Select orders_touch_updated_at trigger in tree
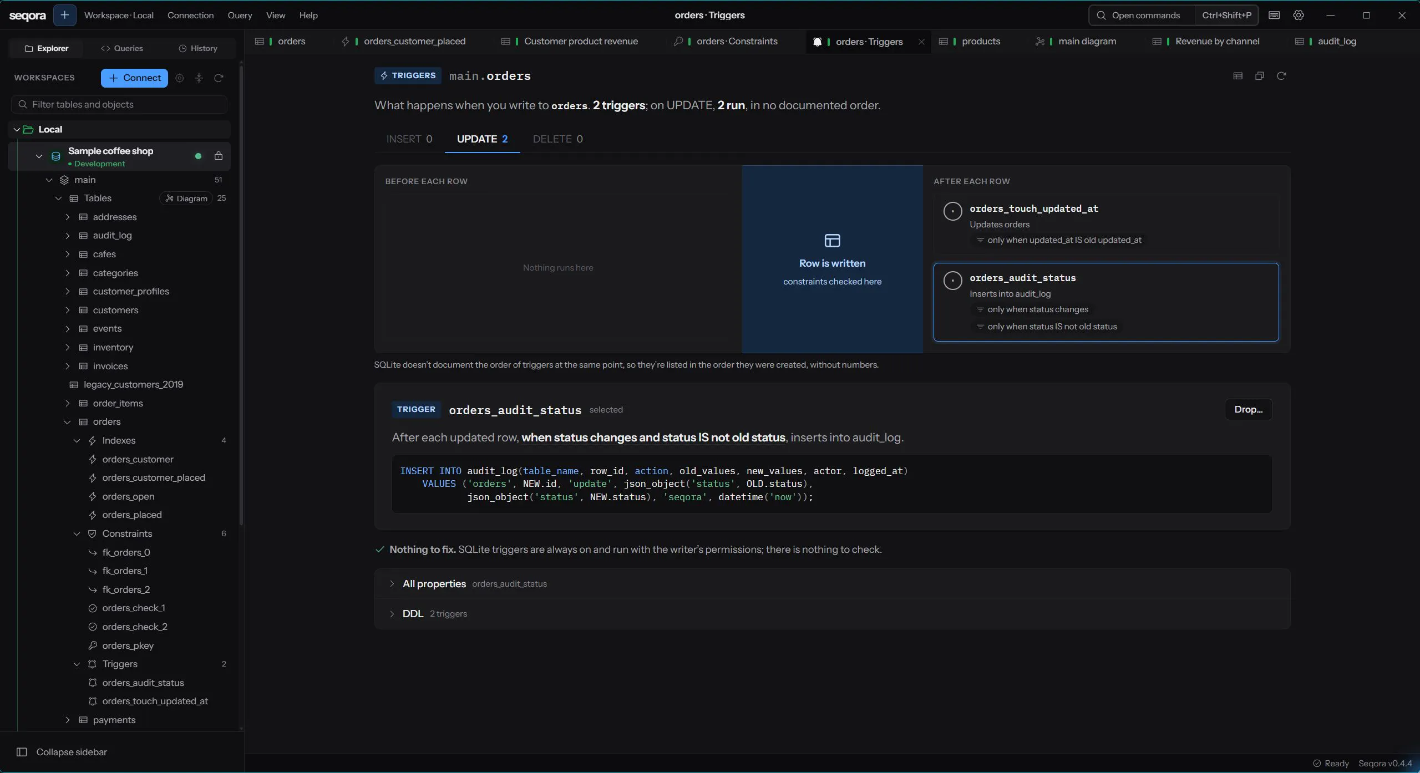Image resolution: width=1420 pixels, height=773 pixels. coord(155,701)
